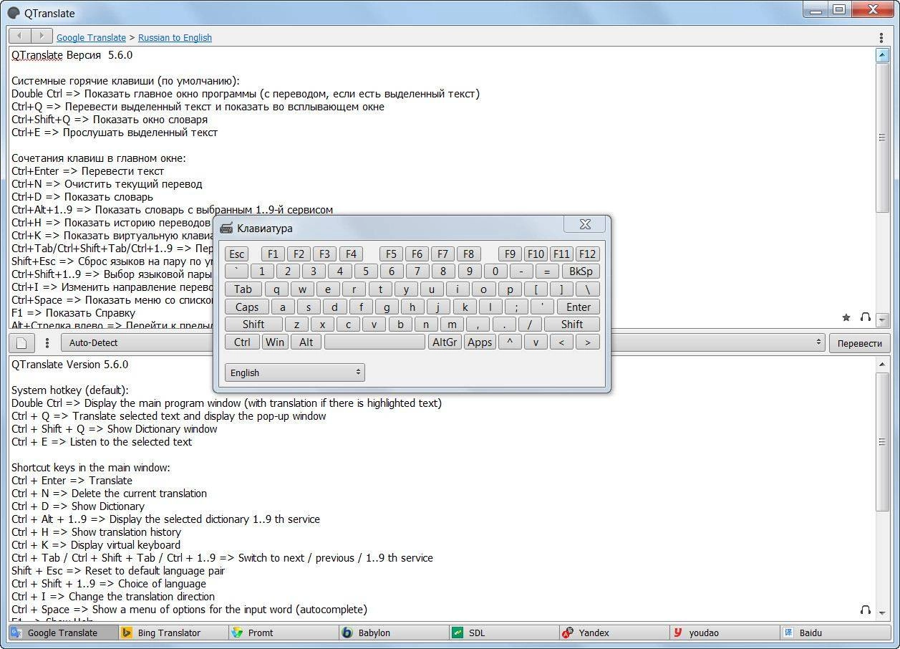Screen dimensions: 900x649
Task: Click the translation pane scrollbar up arrow
Action: pyautogui.click(x=882, y=365)
